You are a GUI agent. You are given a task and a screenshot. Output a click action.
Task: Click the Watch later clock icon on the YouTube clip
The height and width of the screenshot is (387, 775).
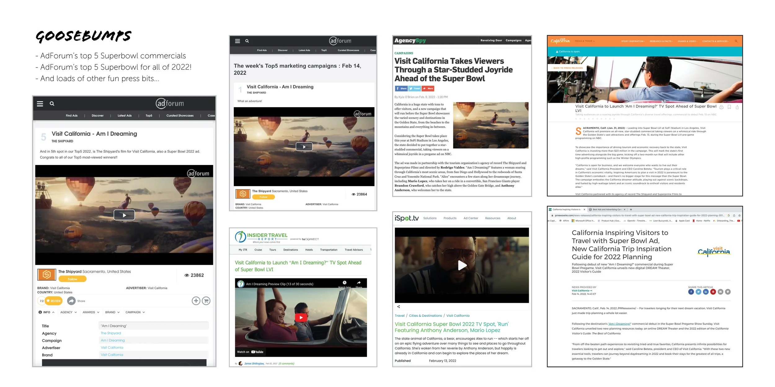pos(344,283)
